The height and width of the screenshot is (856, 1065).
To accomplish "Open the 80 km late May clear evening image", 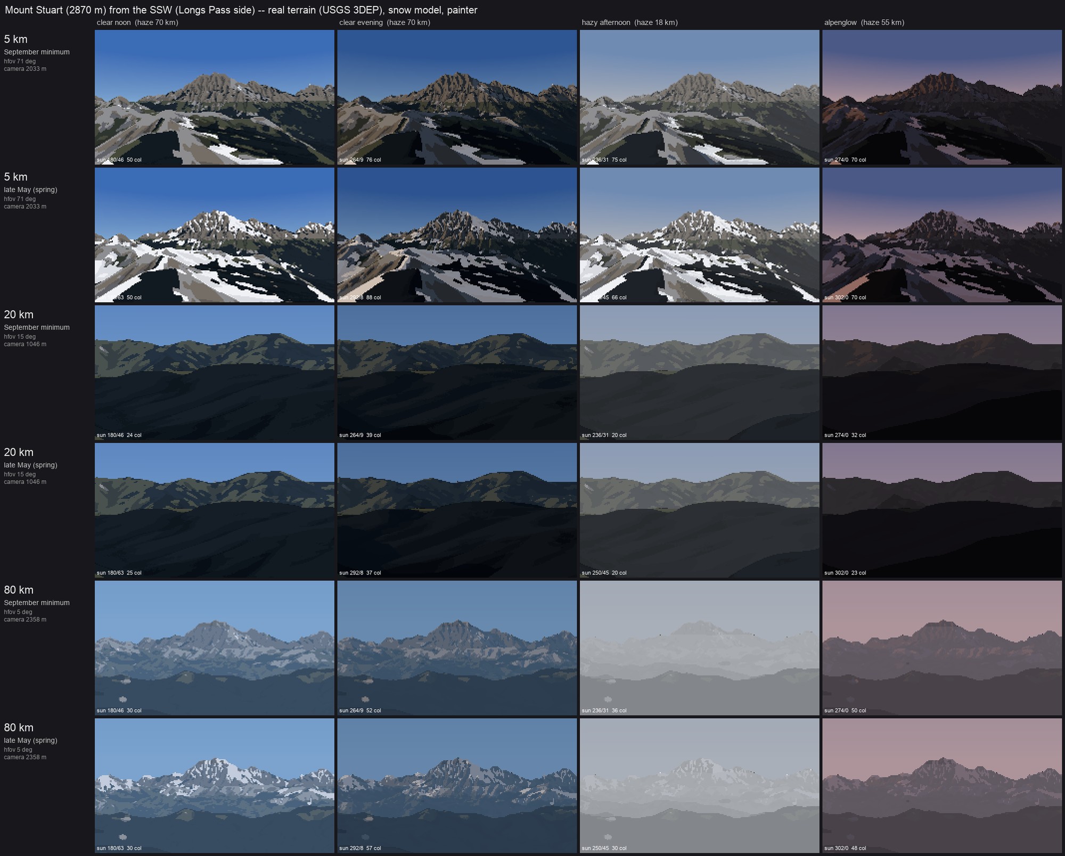I will [457, 786].
